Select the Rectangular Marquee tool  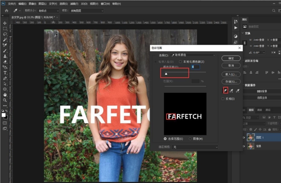5,29
